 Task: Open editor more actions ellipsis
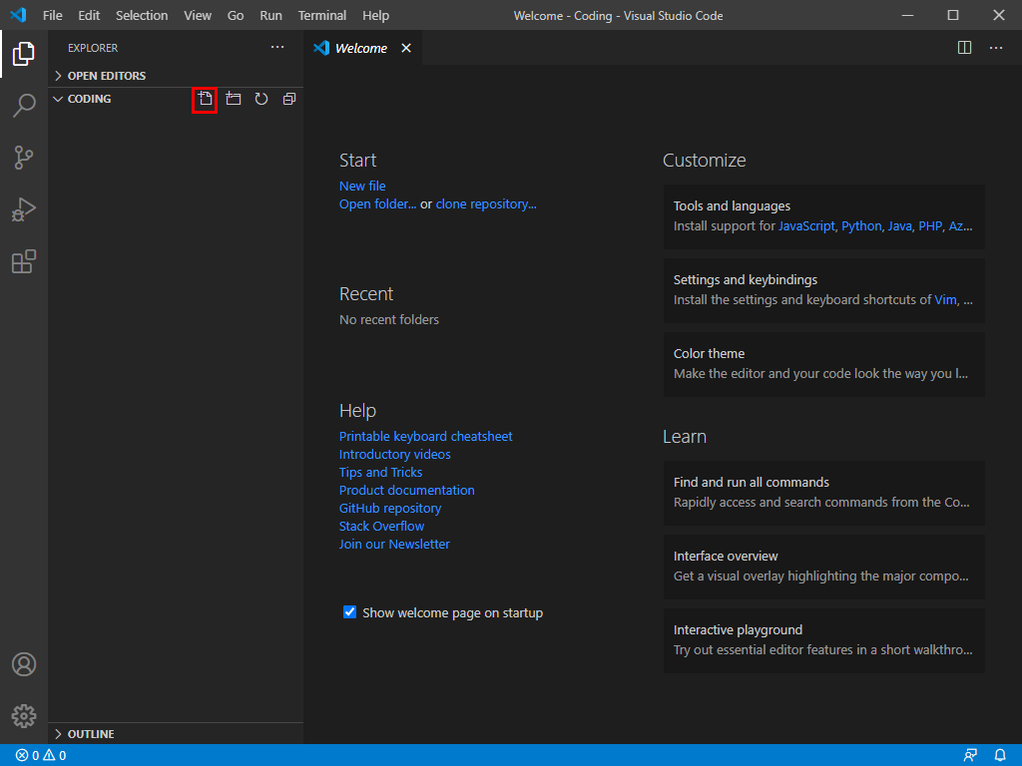click(996, 48)
